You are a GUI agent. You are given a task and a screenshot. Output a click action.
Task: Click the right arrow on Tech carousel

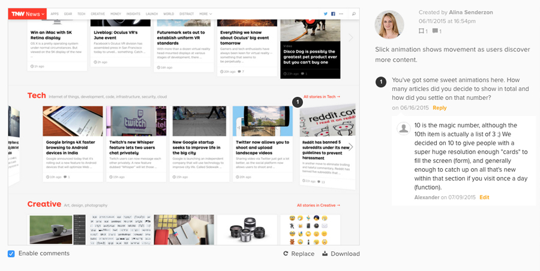(350, 147)
